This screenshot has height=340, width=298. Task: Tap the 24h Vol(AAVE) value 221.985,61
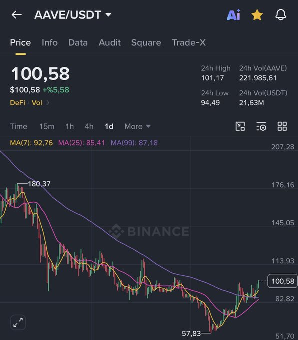[258, 78]
